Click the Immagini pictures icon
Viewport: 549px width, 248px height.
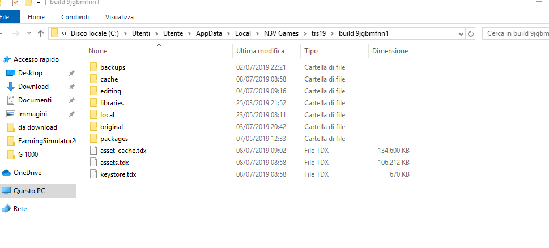point(11,114)
